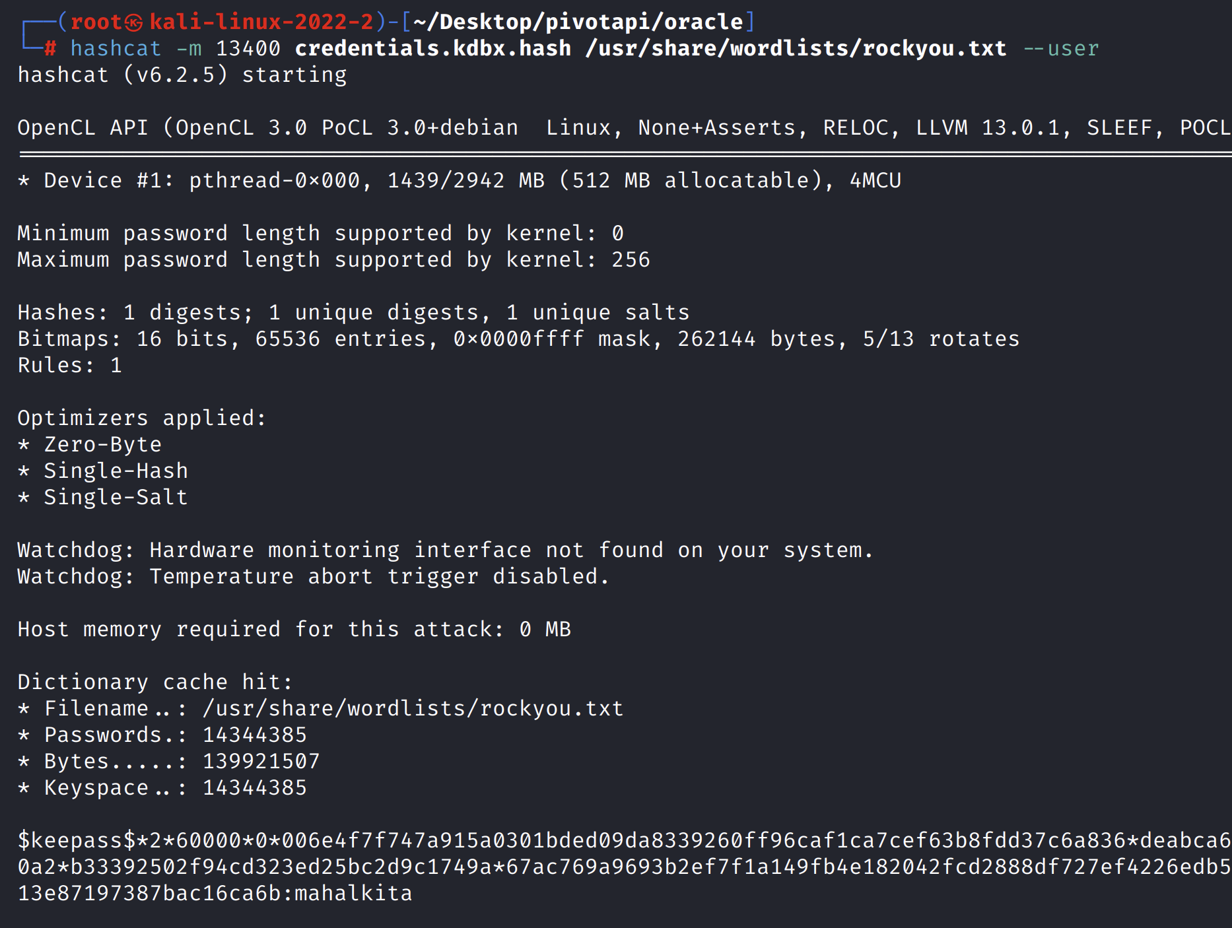Click the rockyou.txt wordlist path in the command
Viewport: 1232px width, 928px height.
pos(796,49)
